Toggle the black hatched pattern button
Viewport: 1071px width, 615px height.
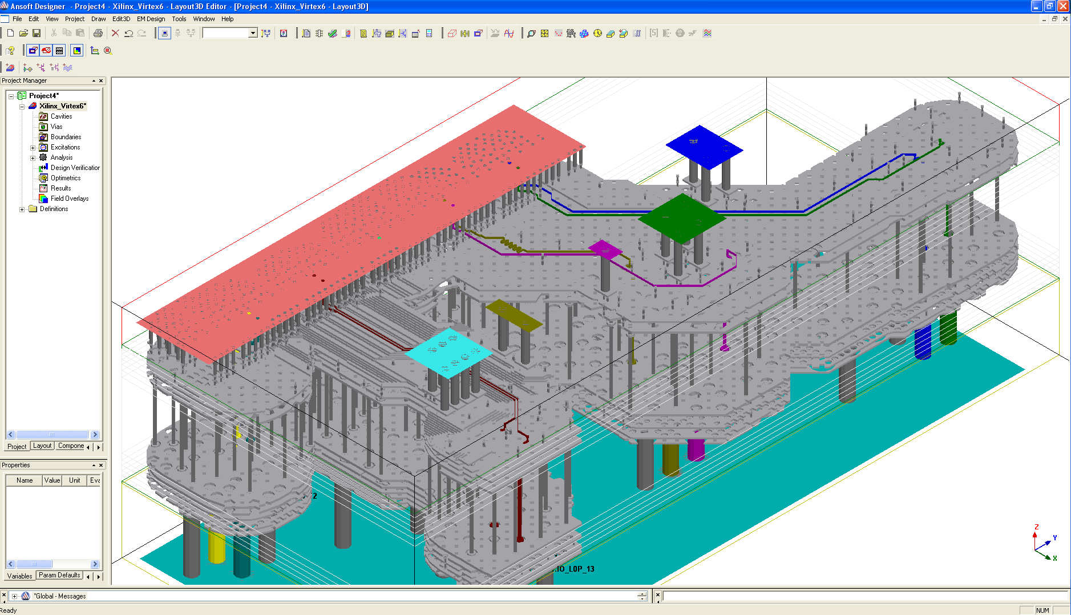pos(59,50)
